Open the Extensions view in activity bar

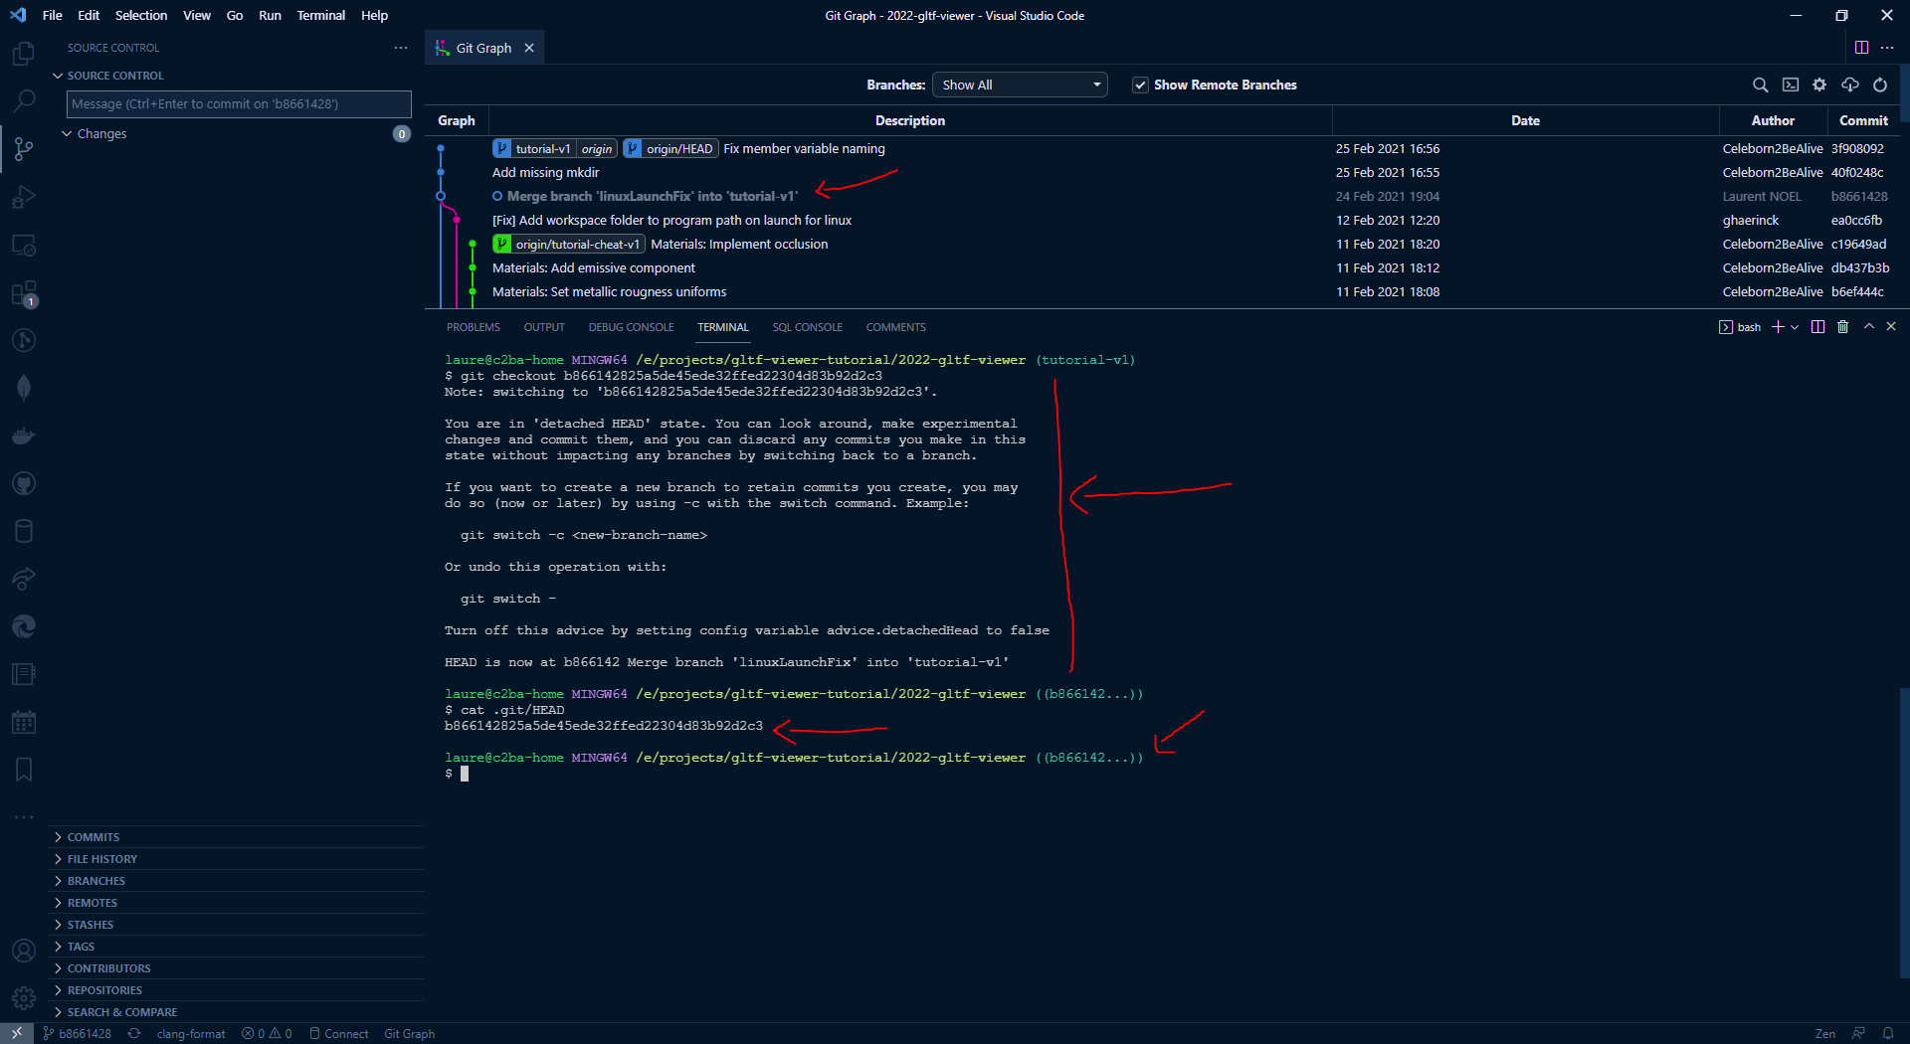point(24,293)
